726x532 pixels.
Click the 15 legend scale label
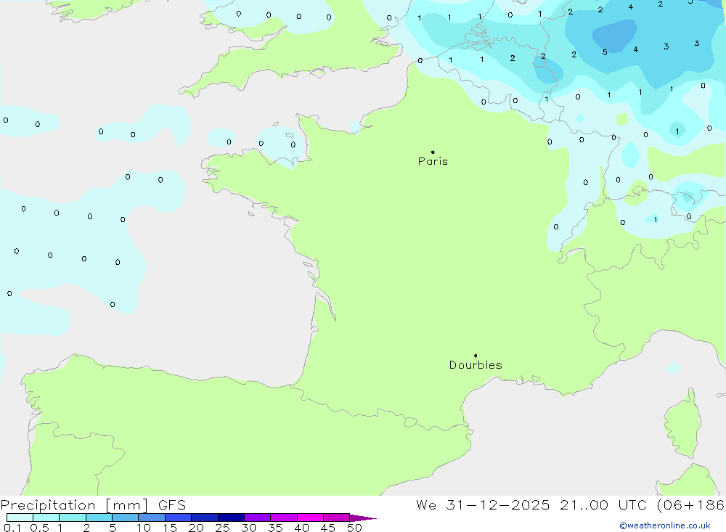click(x=170, y=528)
